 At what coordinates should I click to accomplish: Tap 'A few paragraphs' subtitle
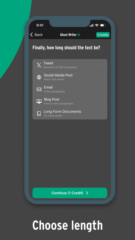click(x=54, y=91)
